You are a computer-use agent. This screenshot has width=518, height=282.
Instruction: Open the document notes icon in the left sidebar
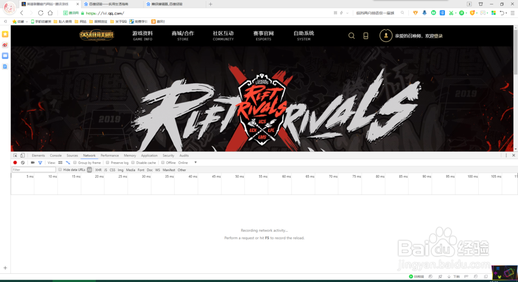point(5,67)
